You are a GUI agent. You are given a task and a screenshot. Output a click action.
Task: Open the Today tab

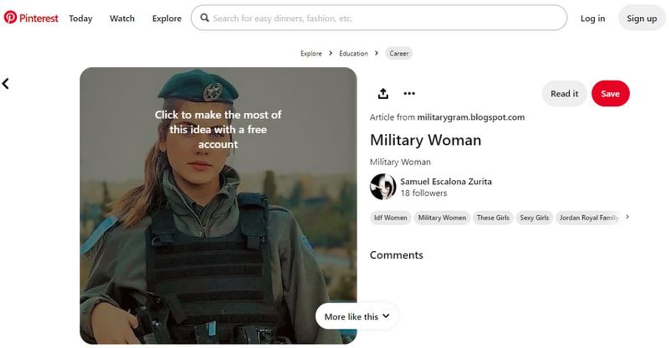(x=80, y=18)
